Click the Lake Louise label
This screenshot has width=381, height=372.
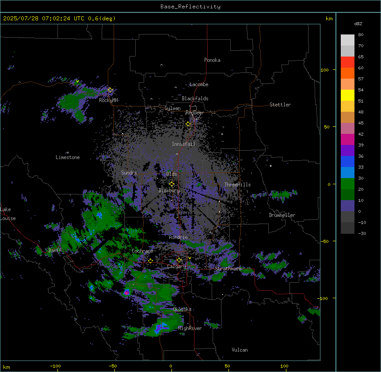pos(8,214)
